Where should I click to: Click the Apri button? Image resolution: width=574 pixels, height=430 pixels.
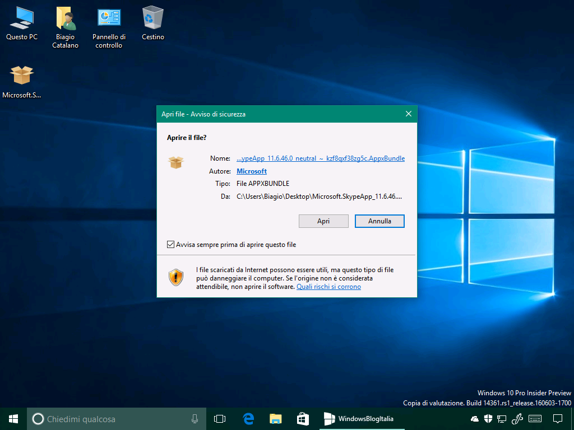tap(323, 221)
